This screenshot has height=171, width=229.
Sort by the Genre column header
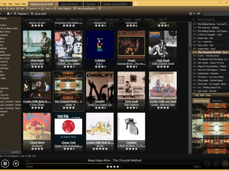click(x=127, y=19)
